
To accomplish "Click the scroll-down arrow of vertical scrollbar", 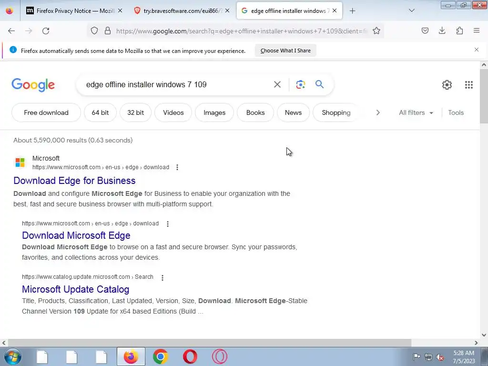I will [484, 335].
